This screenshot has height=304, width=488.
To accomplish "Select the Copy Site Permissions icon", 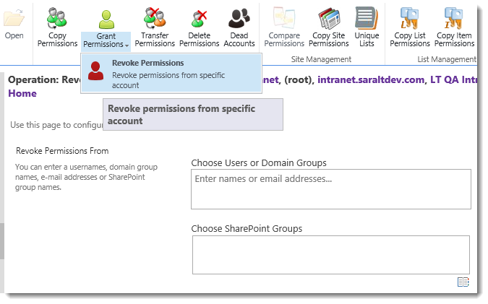I will coord(329,18).
